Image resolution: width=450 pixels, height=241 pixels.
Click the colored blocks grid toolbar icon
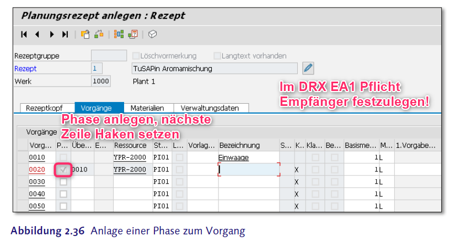tap(119, 34)
